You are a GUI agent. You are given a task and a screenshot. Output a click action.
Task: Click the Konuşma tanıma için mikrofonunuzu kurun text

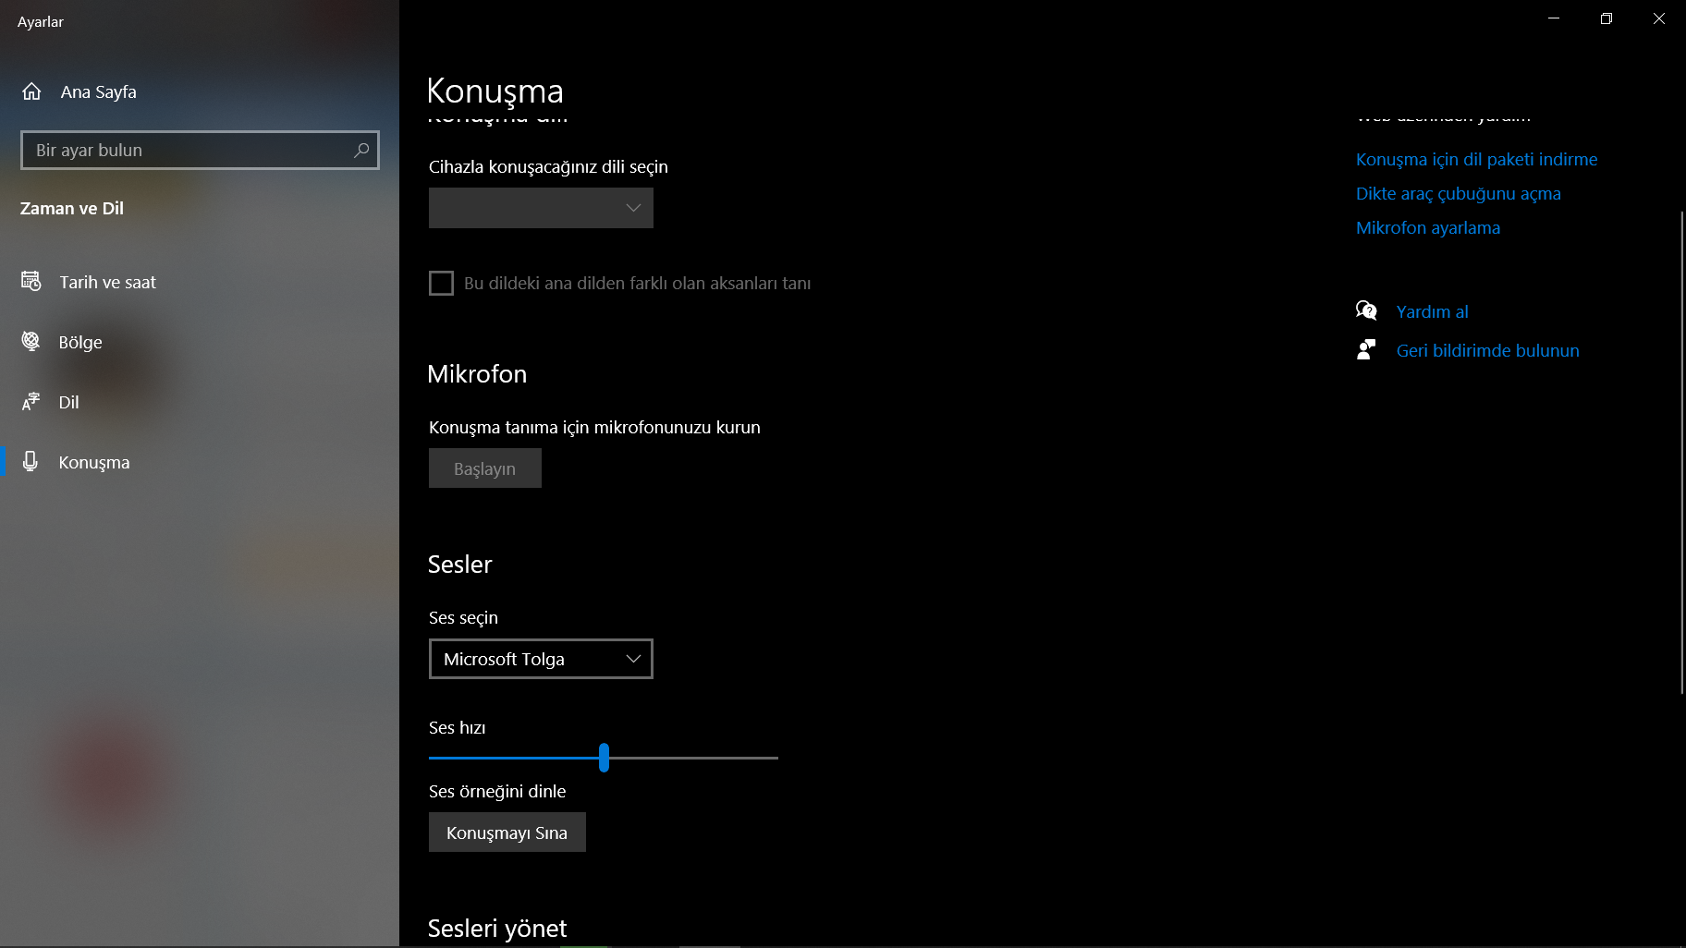[594, 427]
